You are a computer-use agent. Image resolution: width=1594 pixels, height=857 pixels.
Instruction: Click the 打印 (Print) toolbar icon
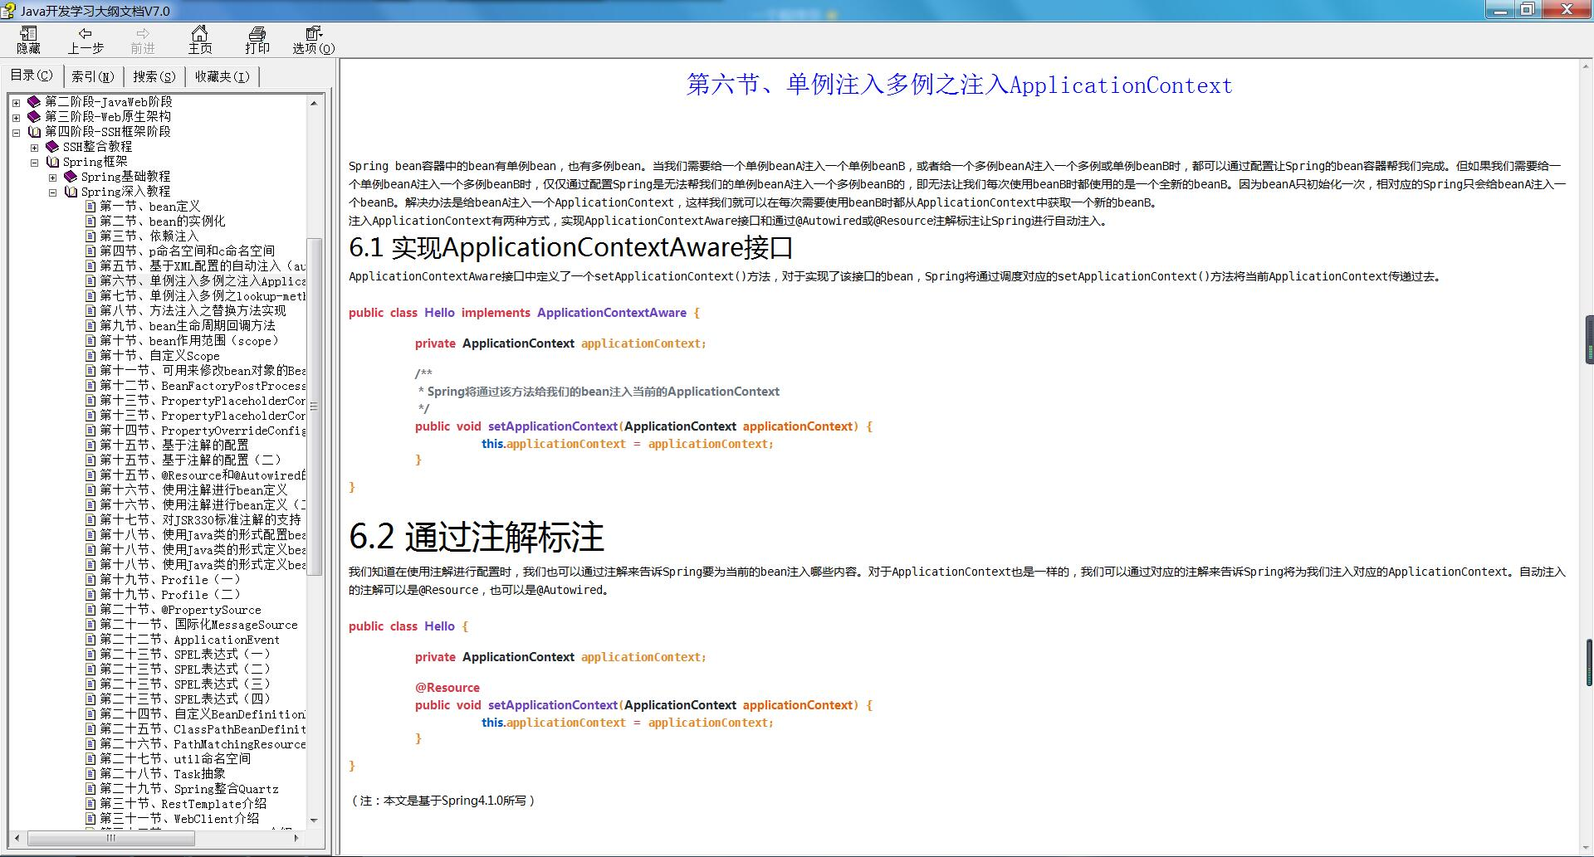click(257, 40)
